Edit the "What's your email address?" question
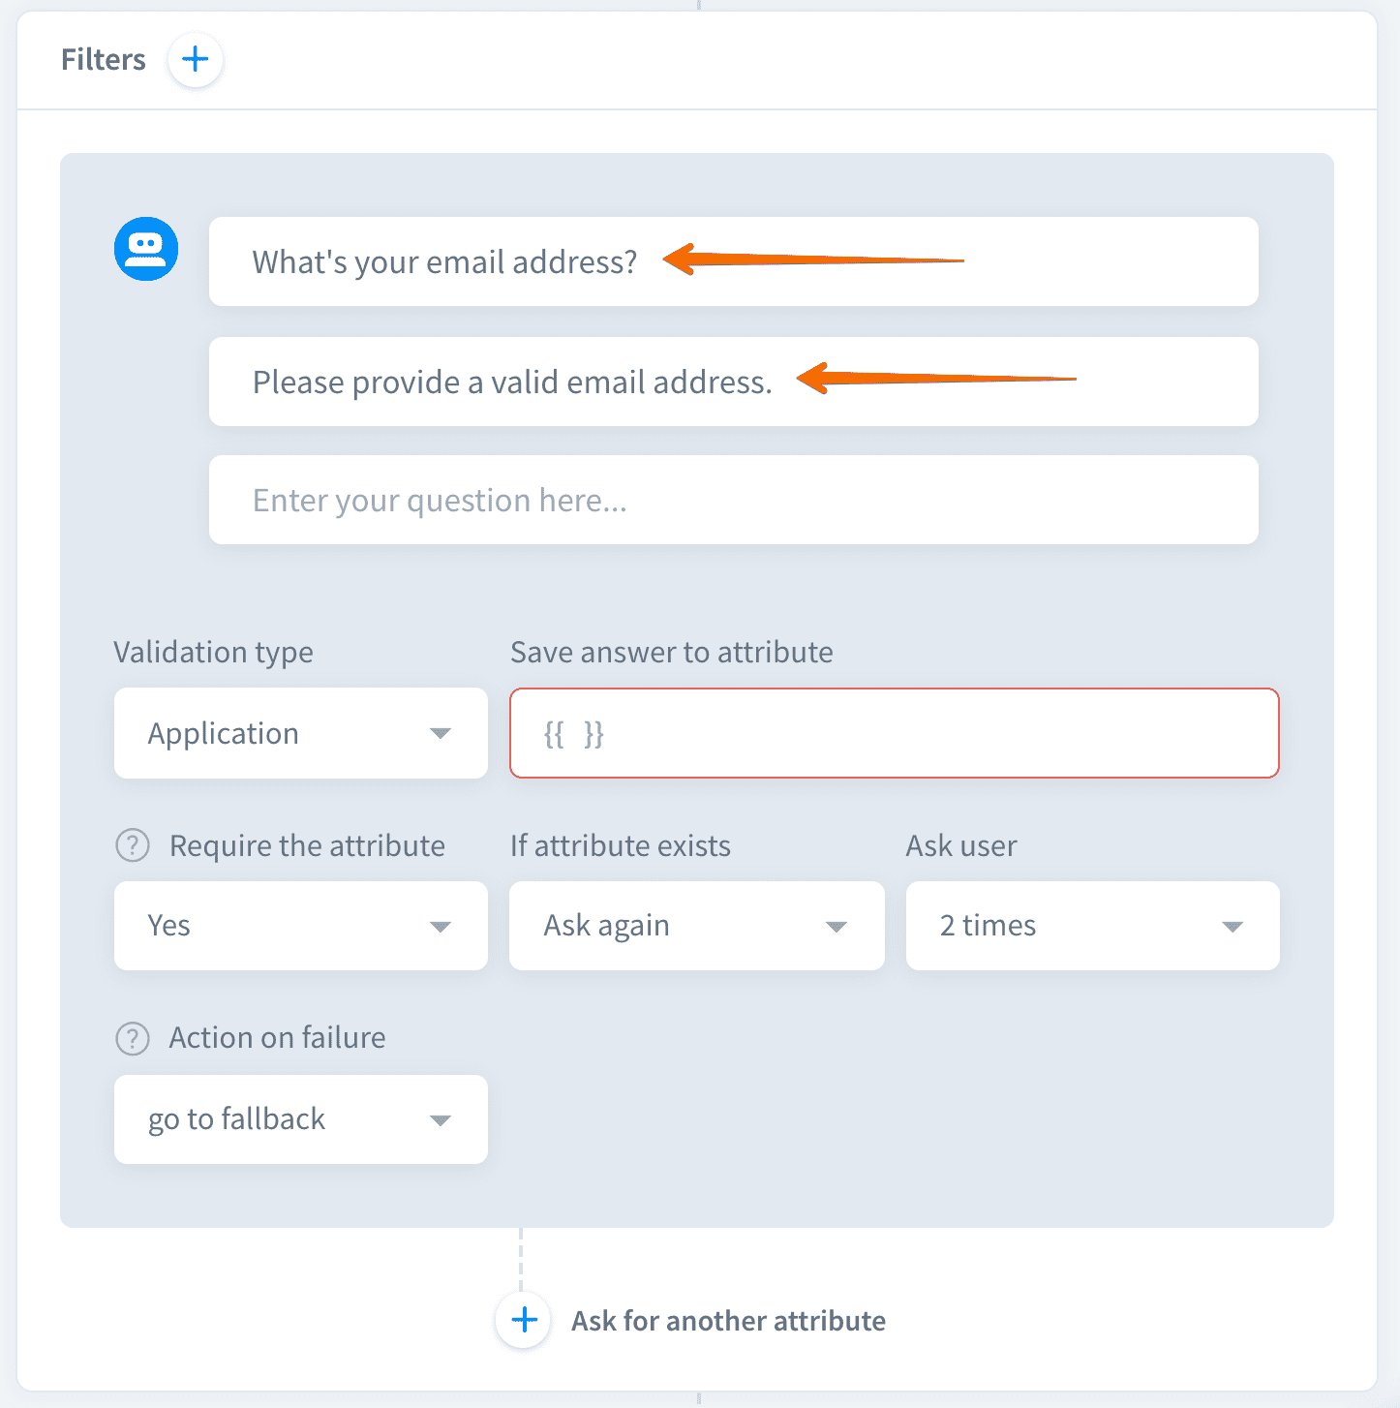 [445, 262]
